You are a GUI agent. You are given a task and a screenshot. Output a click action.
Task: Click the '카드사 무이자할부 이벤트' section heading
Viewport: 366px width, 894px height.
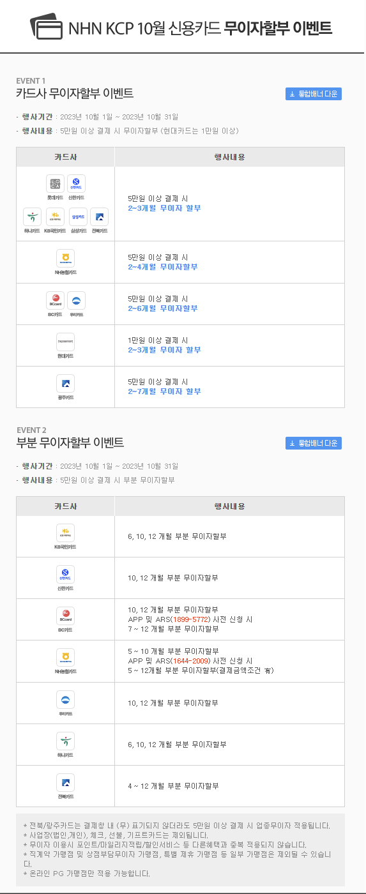75,94
